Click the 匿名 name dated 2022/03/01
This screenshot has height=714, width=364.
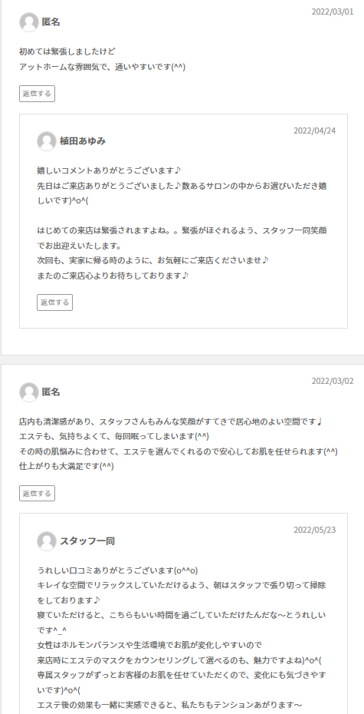(51, 21)
